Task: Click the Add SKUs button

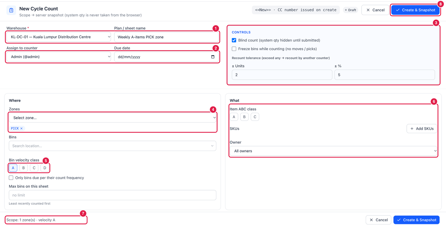Action: 422,129
